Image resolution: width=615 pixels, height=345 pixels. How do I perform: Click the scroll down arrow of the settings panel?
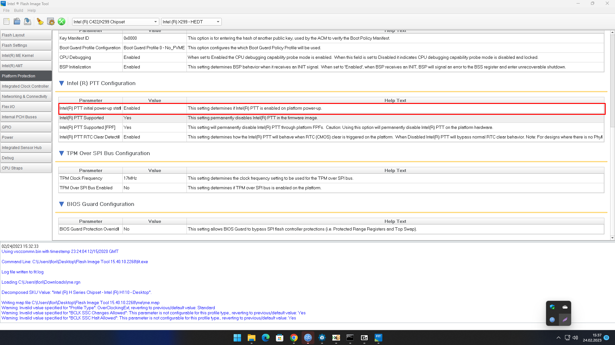612,238
